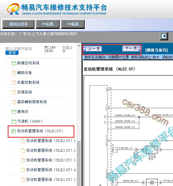Click the open folder icon beside 发动机管理系统（NLE2.0T）
The height and width of the screenshot is (186, 173).
coord(14,131)
